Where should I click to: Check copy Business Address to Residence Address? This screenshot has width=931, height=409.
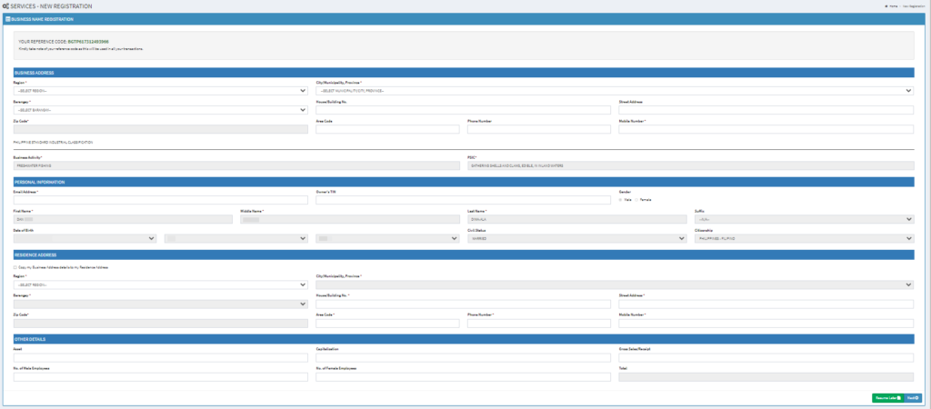pyautogui.click(x=15, y=267)
